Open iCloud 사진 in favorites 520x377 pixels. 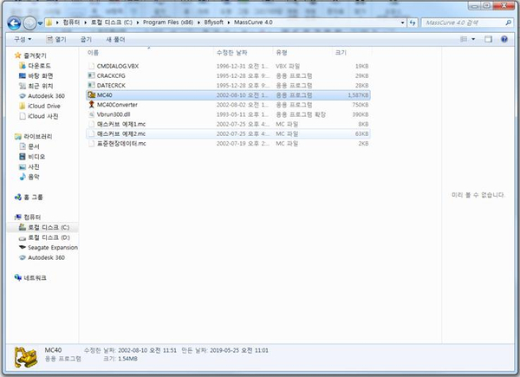tap(43, 116)
